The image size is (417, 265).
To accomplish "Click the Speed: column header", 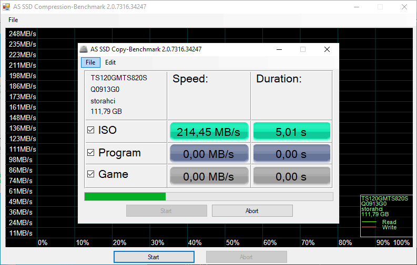I will (190, 79).
